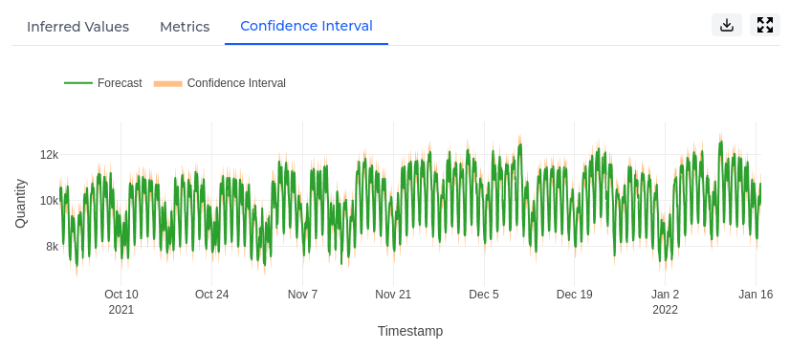This screenshot has height=351, width=790.
Task: Click the orange Confidence Interval legend swatch
Action: (x=167, y=83)
